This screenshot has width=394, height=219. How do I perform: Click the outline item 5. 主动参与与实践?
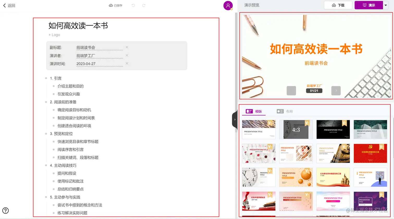coord(65,197)
